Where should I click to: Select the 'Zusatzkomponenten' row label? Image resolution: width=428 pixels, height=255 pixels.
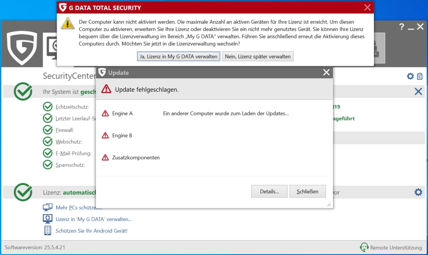click(x=136, y=158)
